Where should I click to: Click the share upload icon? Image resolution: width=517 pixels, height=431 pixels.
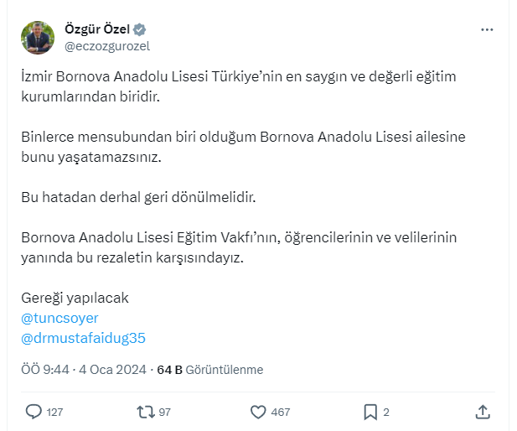(x=483, y=412)
